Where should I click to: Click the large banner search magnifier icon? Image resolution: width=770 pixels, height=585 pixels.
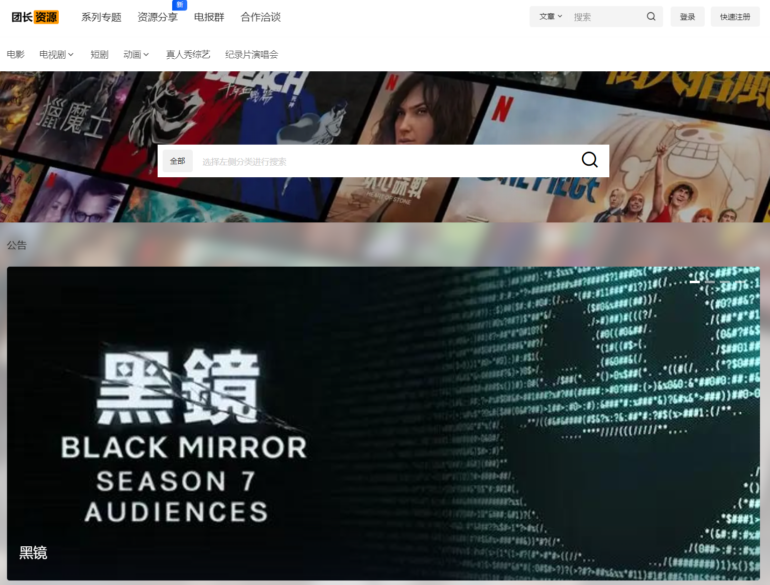589,160
